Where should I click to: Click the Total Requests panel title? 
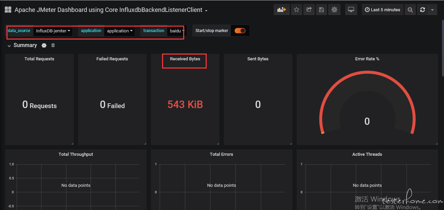point(39,59)
